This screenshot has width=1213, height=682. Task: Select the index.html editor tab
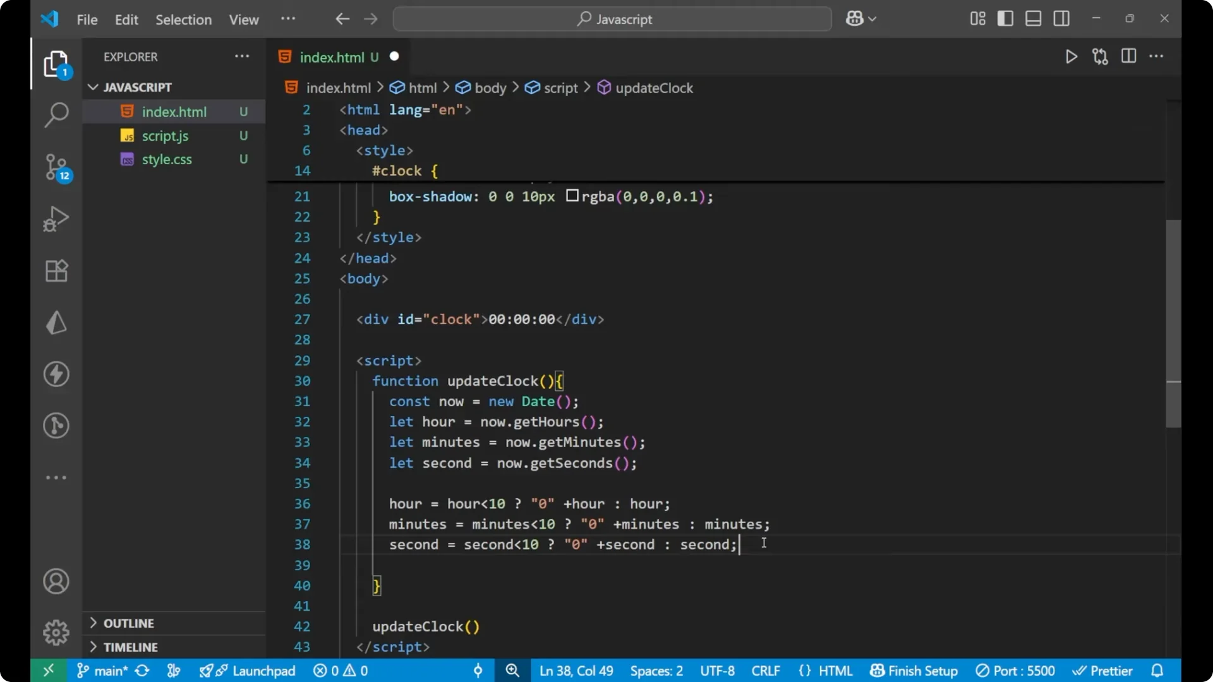tap(332, 57)
